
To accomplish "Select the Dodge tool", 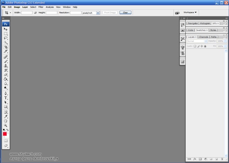I will [x=6, y=88].
